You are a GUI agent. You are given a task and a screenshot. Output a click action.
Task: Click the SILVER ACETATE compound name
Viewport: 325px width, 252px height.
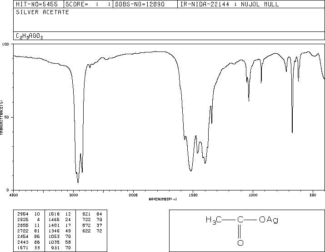42,12
